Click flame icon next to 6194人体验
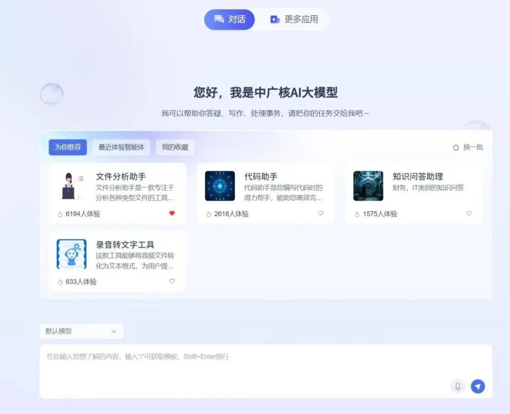 [60, 214]
